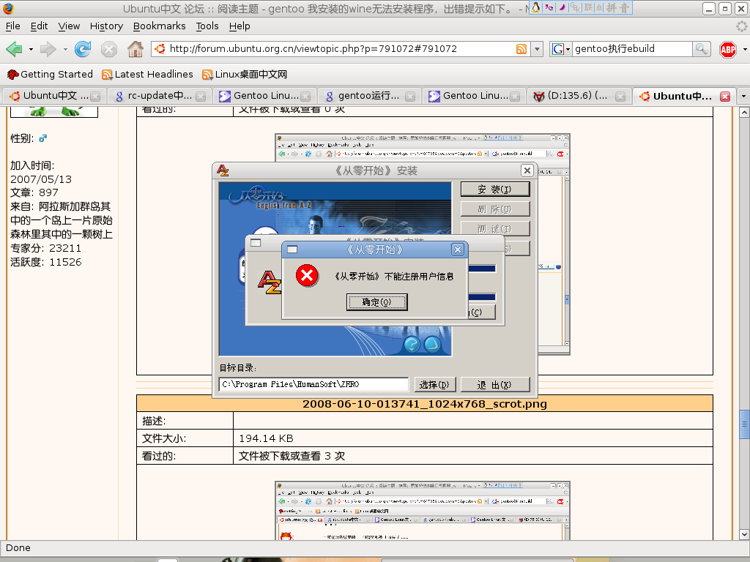This screenshot has height=562, width=750.
Task: Close the 《从零开始》 error dialog
Action: click(458, 250)
